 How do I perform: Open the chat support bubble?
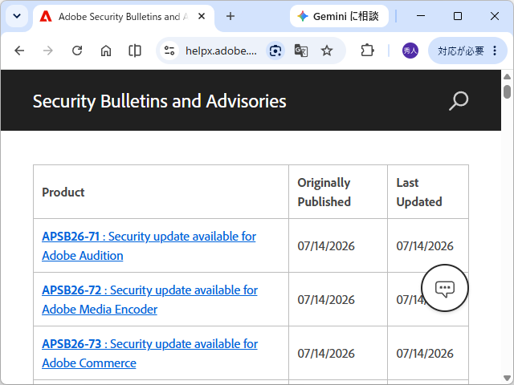click(445, 288)
